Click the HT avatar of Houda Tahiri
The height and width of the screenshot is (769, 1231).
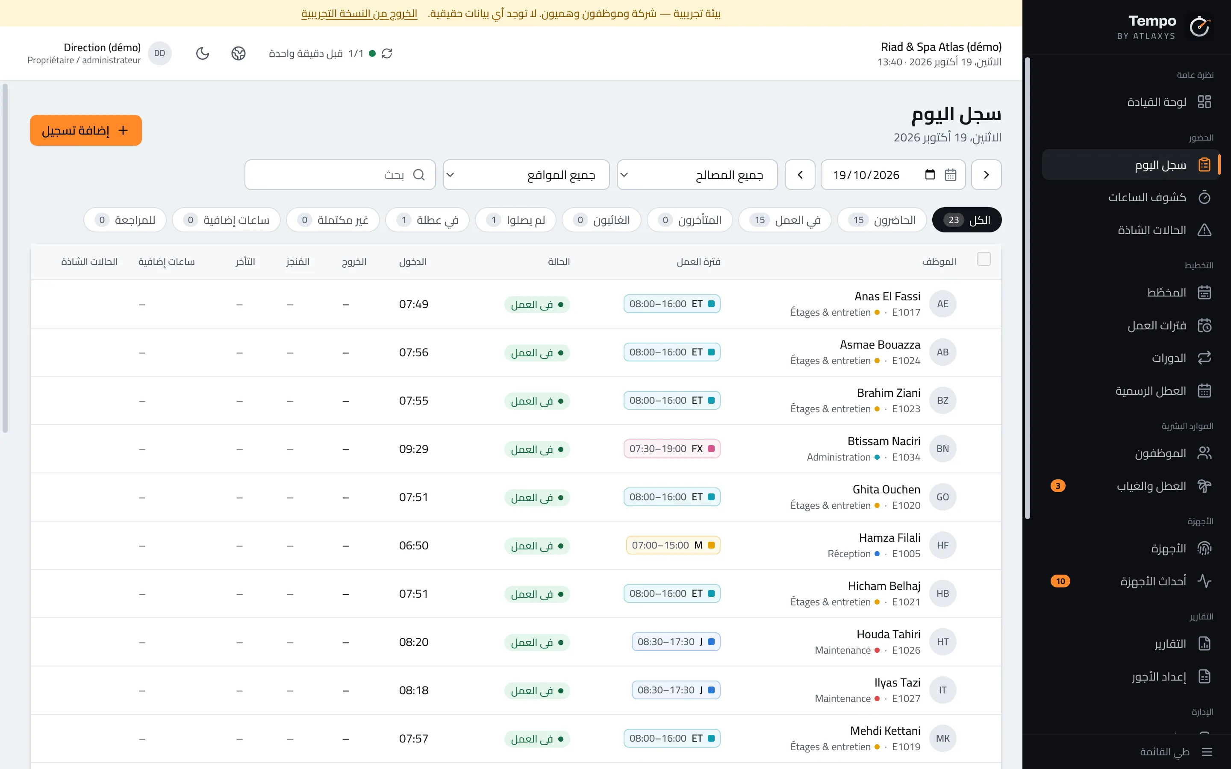[x=942, y=642]
